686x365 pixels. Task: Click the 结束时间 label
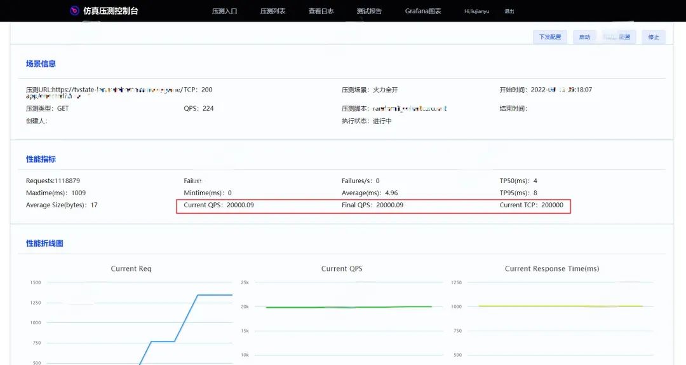[x=513, y=108]
